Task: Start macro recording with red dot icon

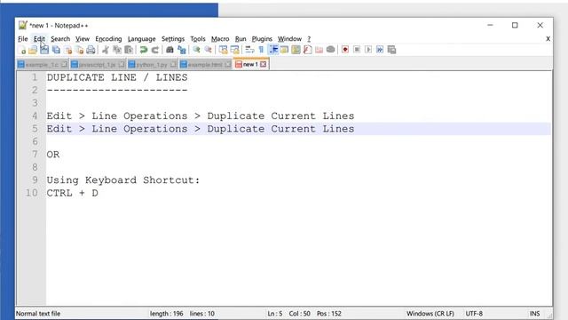Action: point(345,50)
